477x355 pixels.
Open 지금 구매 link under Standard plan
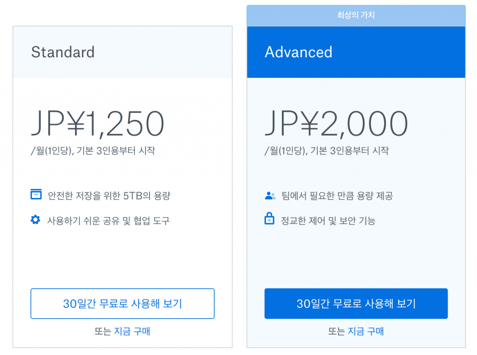tap(132, 331)
